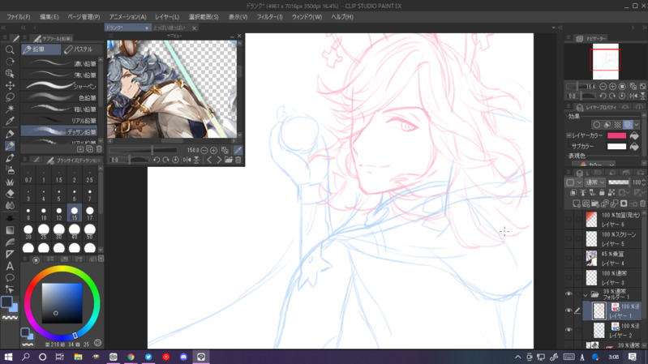Open the canvas tab list dropdown arrow
Screen dimensions: 648x364
[553, 28]
